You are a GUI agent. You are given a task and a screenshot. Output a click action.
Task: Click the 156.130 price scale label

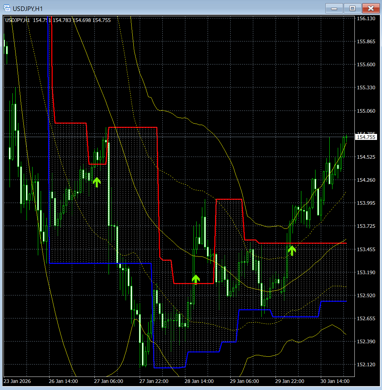(366, 18)
